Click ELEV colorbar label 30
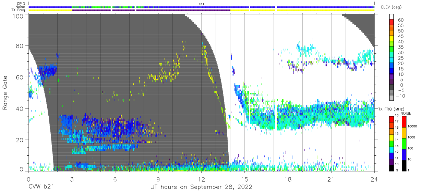 [x=401, y=52]
